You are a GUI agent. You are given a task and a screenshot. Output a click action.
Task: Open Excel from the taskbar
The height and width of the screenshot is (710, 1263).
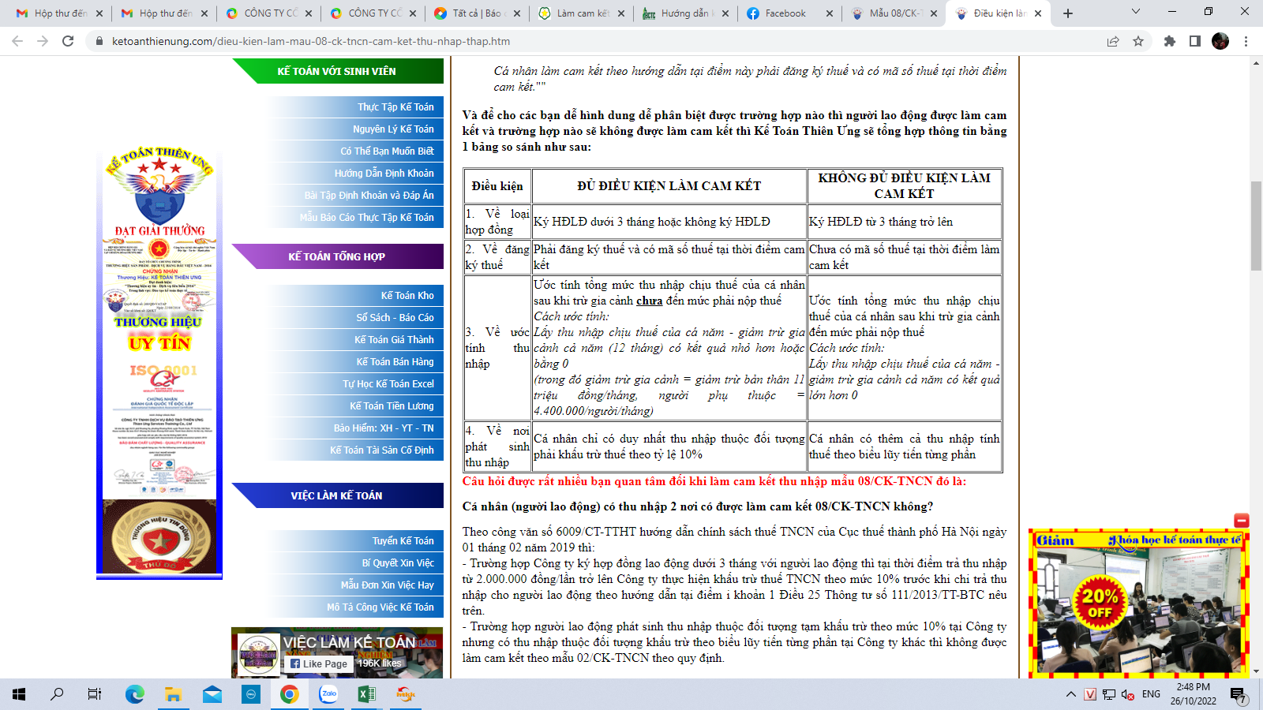click(x=366, y=694)
